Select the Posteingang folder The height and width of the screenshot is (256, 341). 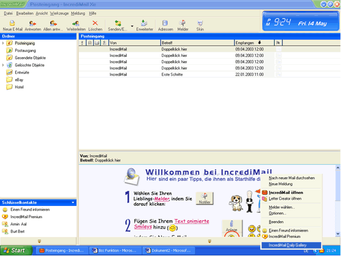tap(25, 43)
